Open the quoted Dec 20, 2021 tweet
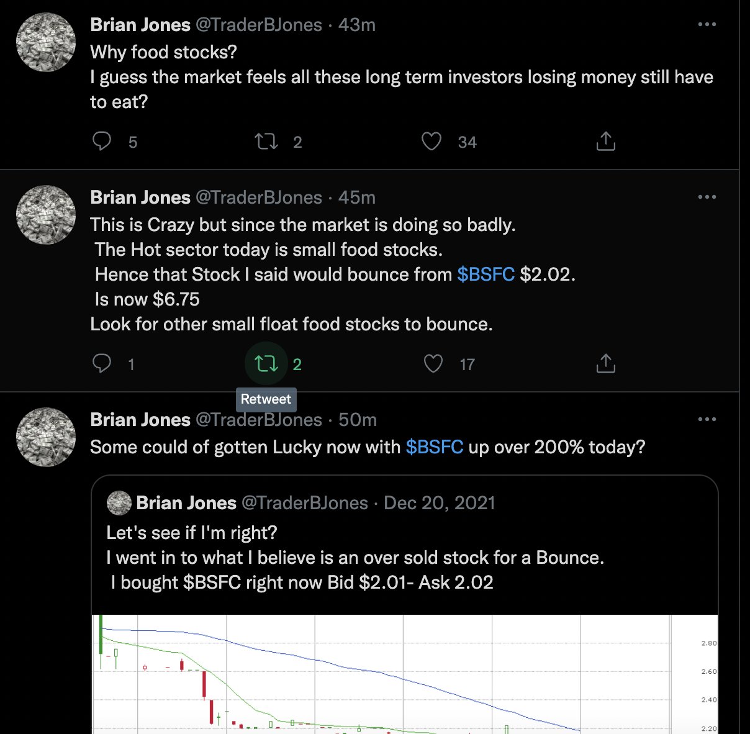 tap(405, 545)
